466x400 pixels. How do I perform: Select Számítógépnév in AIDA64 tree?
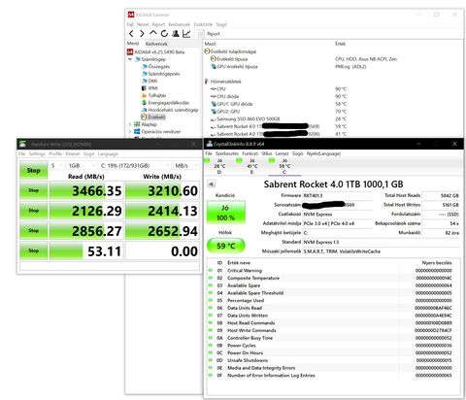click(x=161, y=74)
